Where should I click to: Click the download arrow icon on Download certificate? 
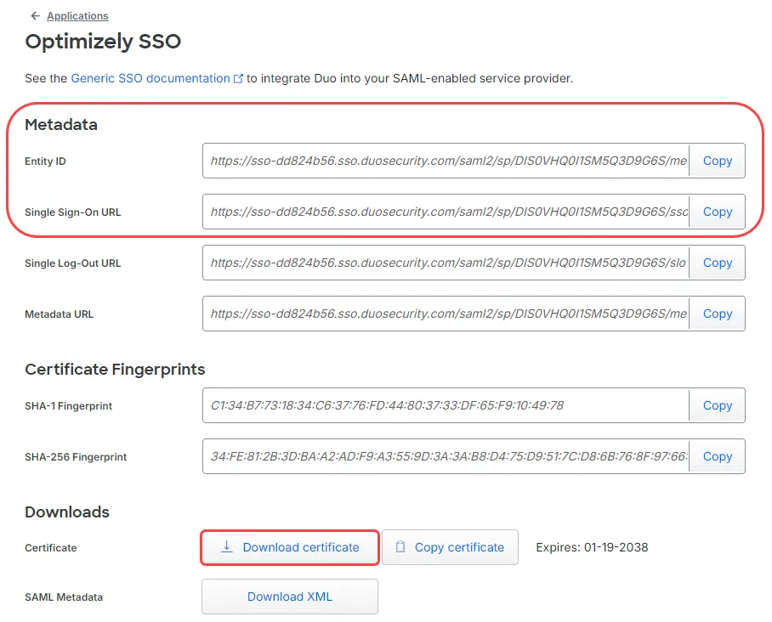[226, 546]
